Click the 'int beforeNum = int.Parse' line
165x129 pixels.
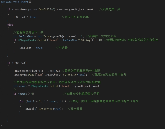[x=49, y=36]
